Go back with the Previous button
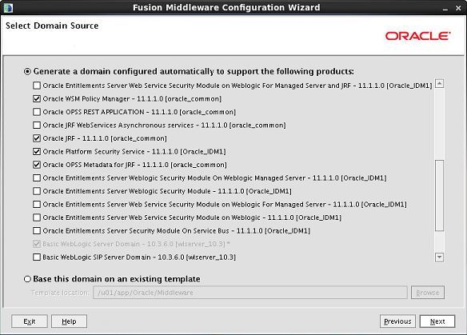 (397, 321)
